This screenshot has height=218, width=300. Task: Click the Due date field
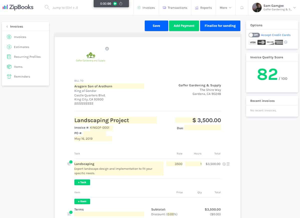(203, 128)
